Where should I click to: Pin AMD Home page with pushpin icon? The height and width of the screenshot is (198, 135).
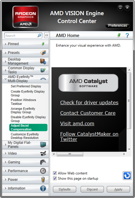coord(119,35)
